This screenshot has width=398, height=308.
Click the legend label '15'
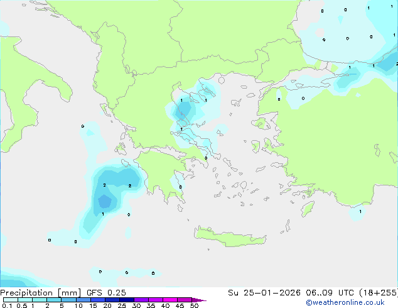click(x=93, y=305)
